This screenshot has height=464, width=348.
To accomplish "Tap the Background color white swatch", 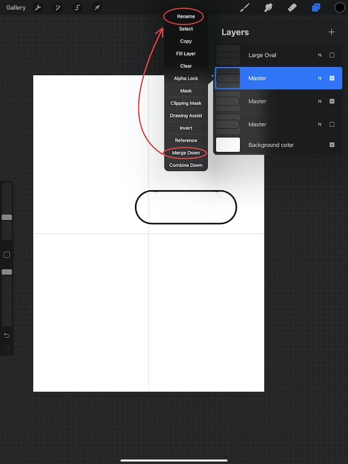I will 228,144.
